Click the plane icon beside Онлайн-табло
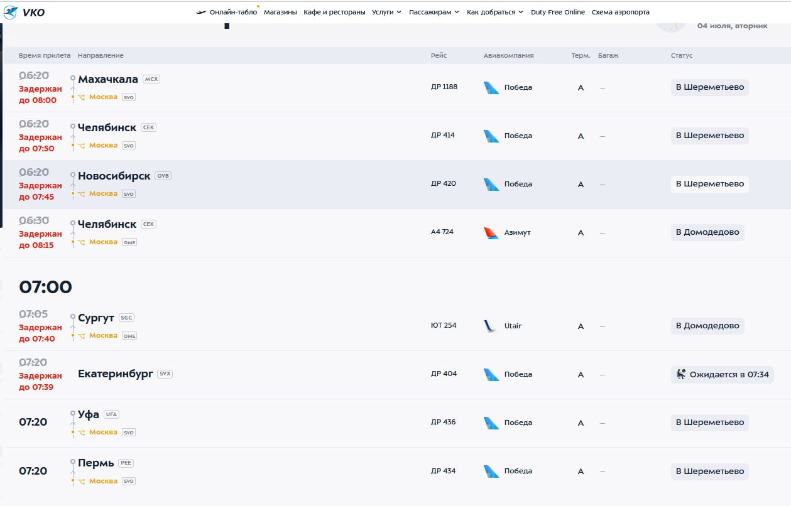This screenshot has height=506, width=791. click(201, 12)
